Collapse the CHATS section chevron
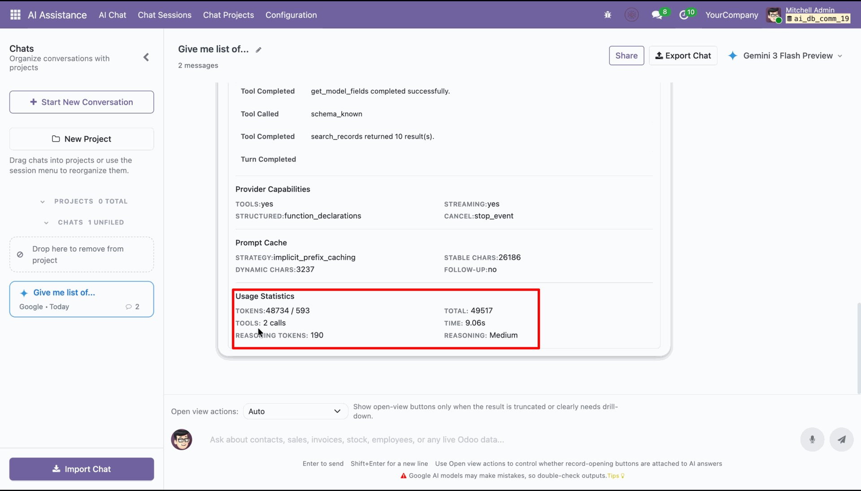This screenshot has height=491, width=861. [x=46, y=223]
